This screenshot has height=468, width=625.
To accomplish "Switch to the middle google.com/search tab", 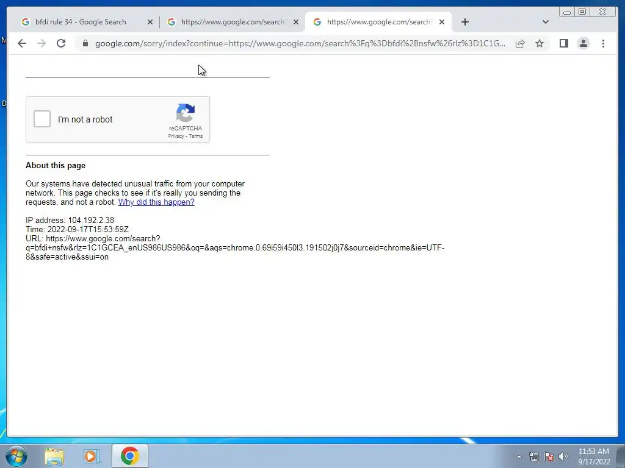I will click(233, 22).
